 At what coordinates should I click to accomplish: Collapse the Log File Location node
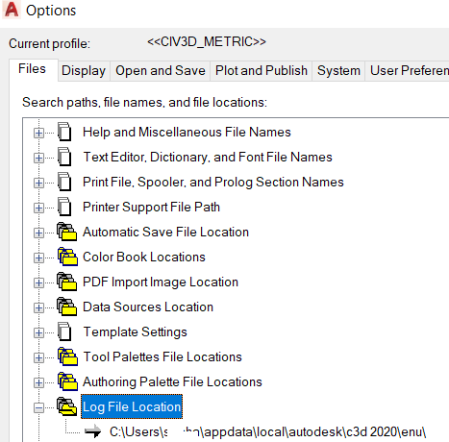click(38, 407)
